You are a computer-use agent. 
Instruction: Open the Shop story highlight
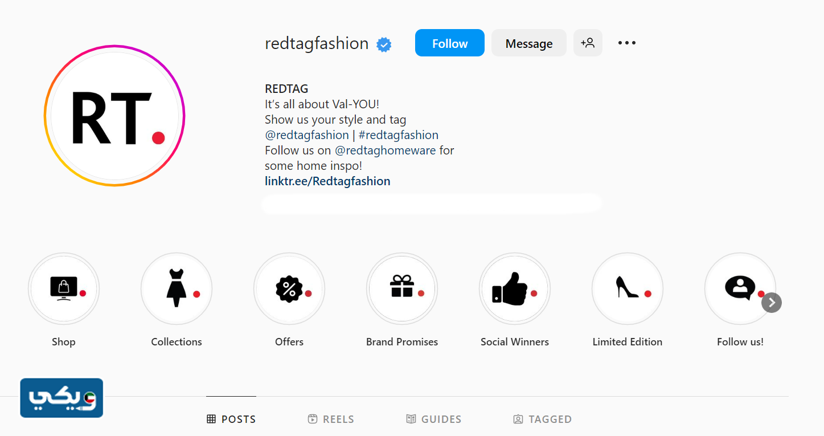[64, 289]
